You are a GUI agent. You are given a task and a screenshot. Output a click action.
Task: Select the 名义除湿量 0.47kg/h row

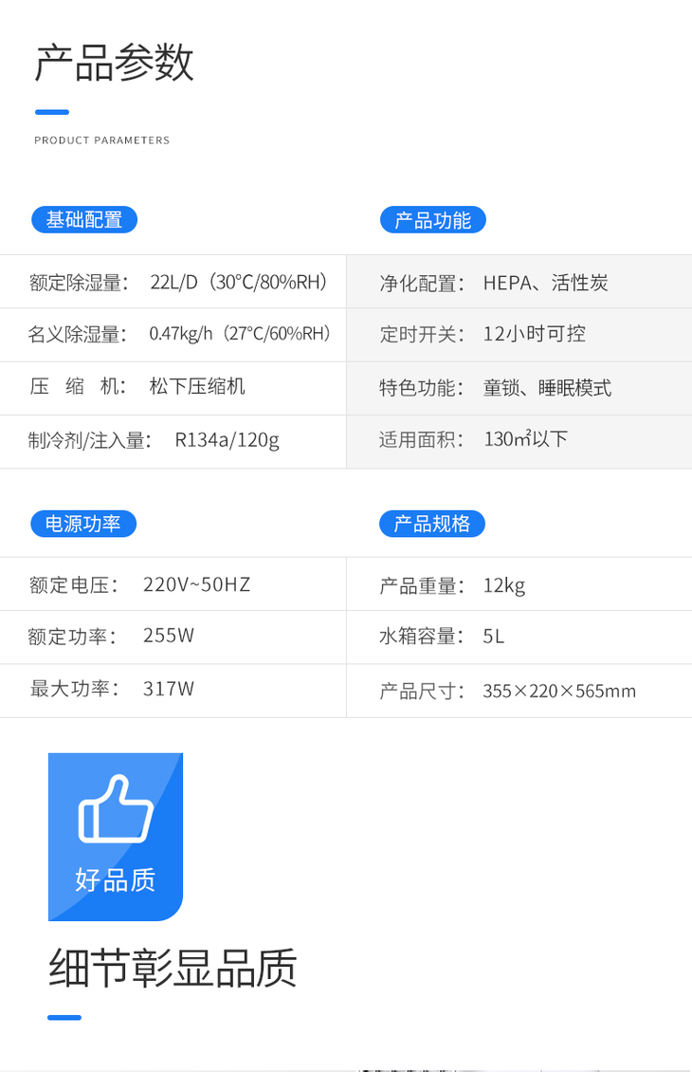[x=178, y=334]
